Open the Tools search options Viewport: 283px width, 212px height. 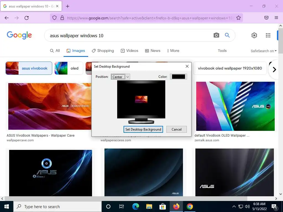click(x=222, y=51)
